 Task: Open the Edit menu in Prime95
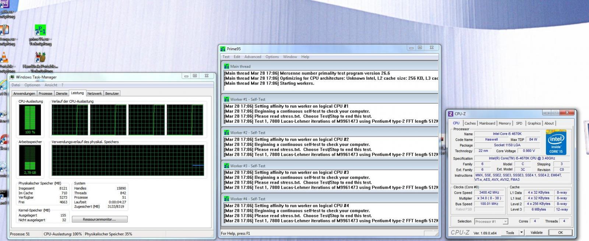click(x=237, y=57)
